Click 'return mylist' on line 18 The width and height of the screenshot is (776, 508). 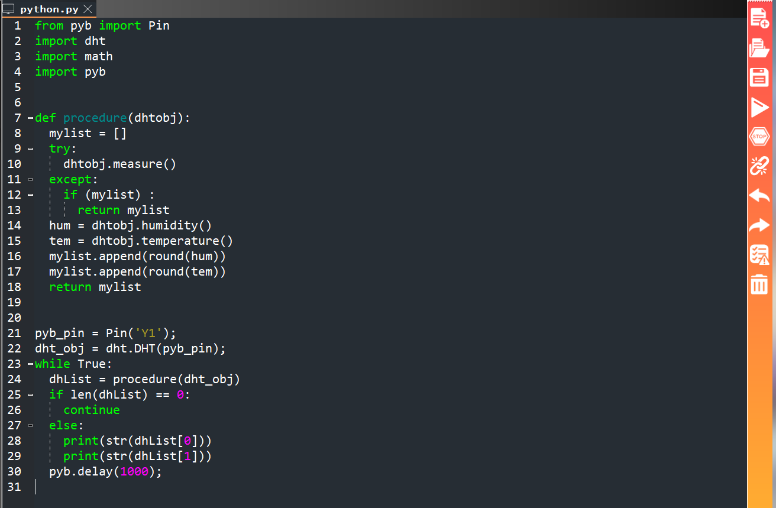(95, 287)
